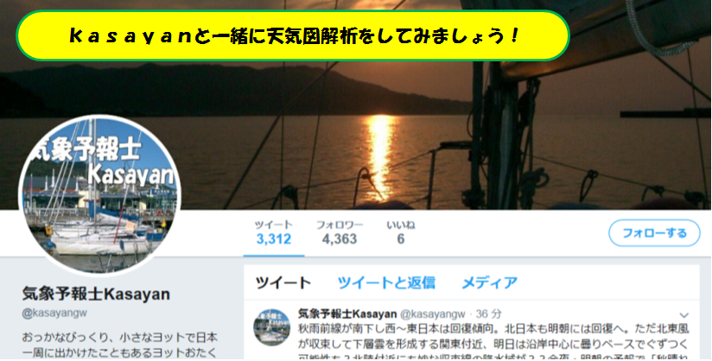Screen dimensions: 712x361
Task: Open the ツイート count tab showing 3,312
Action: tap(273, 232)
